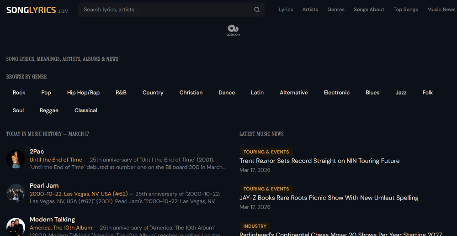Open America: The 10th Album link

[61, 228]
